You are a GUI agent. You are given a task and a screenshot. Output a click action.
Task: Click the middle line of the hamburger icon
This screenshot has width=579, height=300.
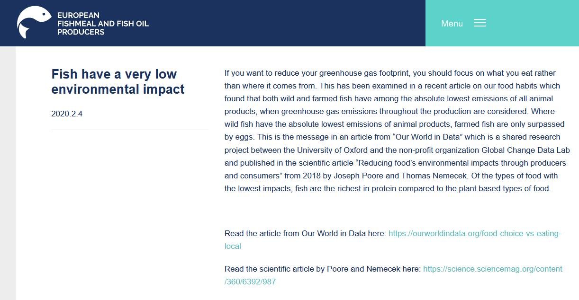[479, 23]
